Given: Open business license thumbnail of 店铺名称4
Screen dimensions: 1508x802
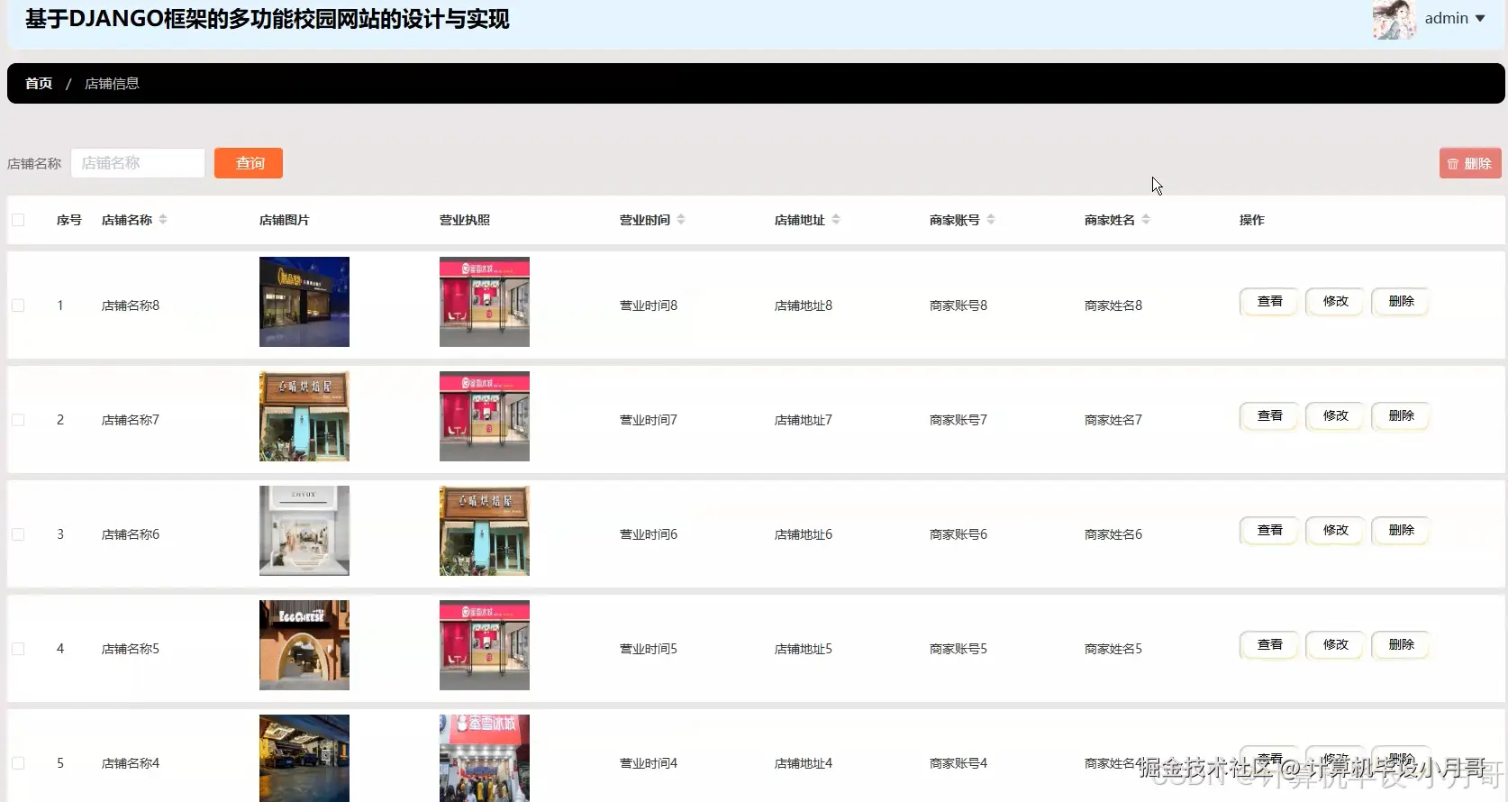Looking at the screenshot, I should (x=485, y=758).
